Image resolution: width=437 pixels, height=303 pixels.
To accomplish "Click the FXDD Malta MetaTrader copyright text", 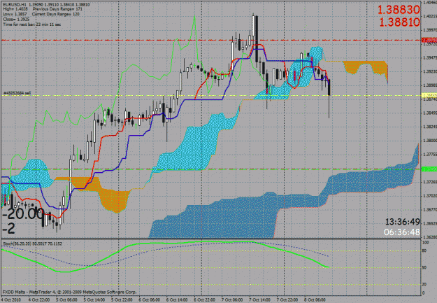I will [69, 292].
